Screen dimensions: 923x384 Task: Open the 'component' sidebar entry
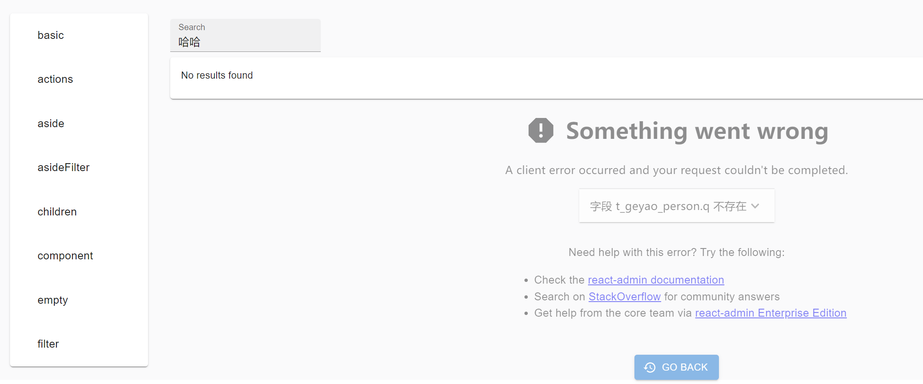point(65,256)
